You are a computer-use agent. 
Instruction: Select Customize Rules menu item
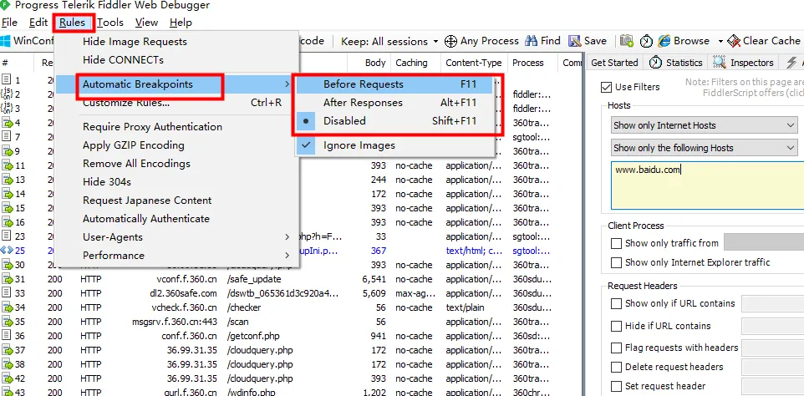coord(177,103)
